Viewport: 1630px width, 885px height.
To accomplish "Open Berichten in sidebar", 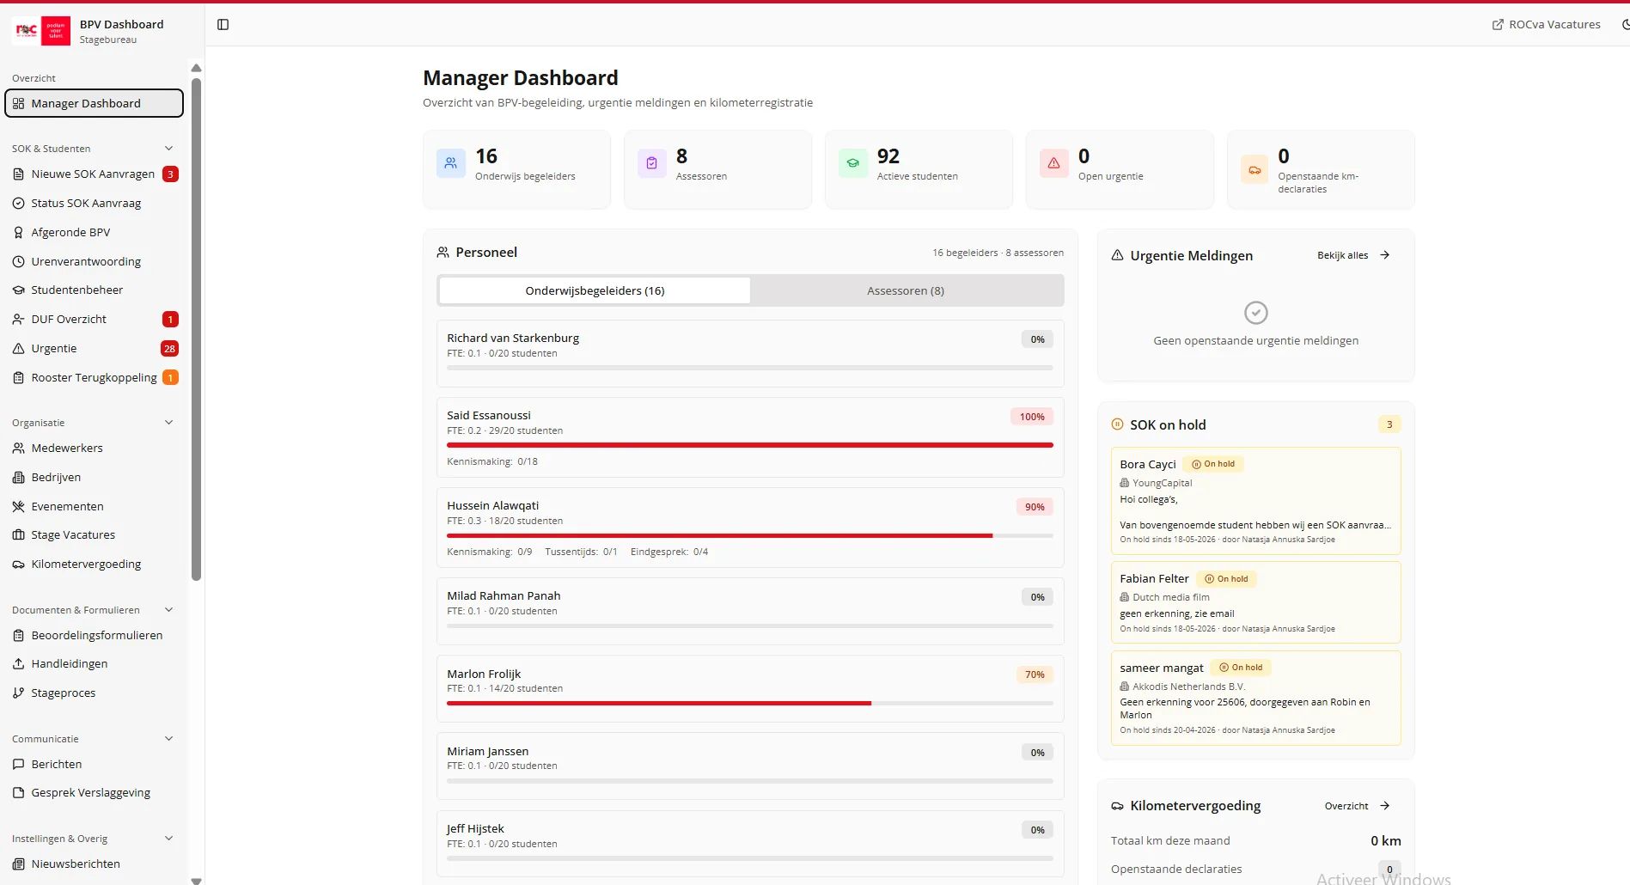I will 95,765.
